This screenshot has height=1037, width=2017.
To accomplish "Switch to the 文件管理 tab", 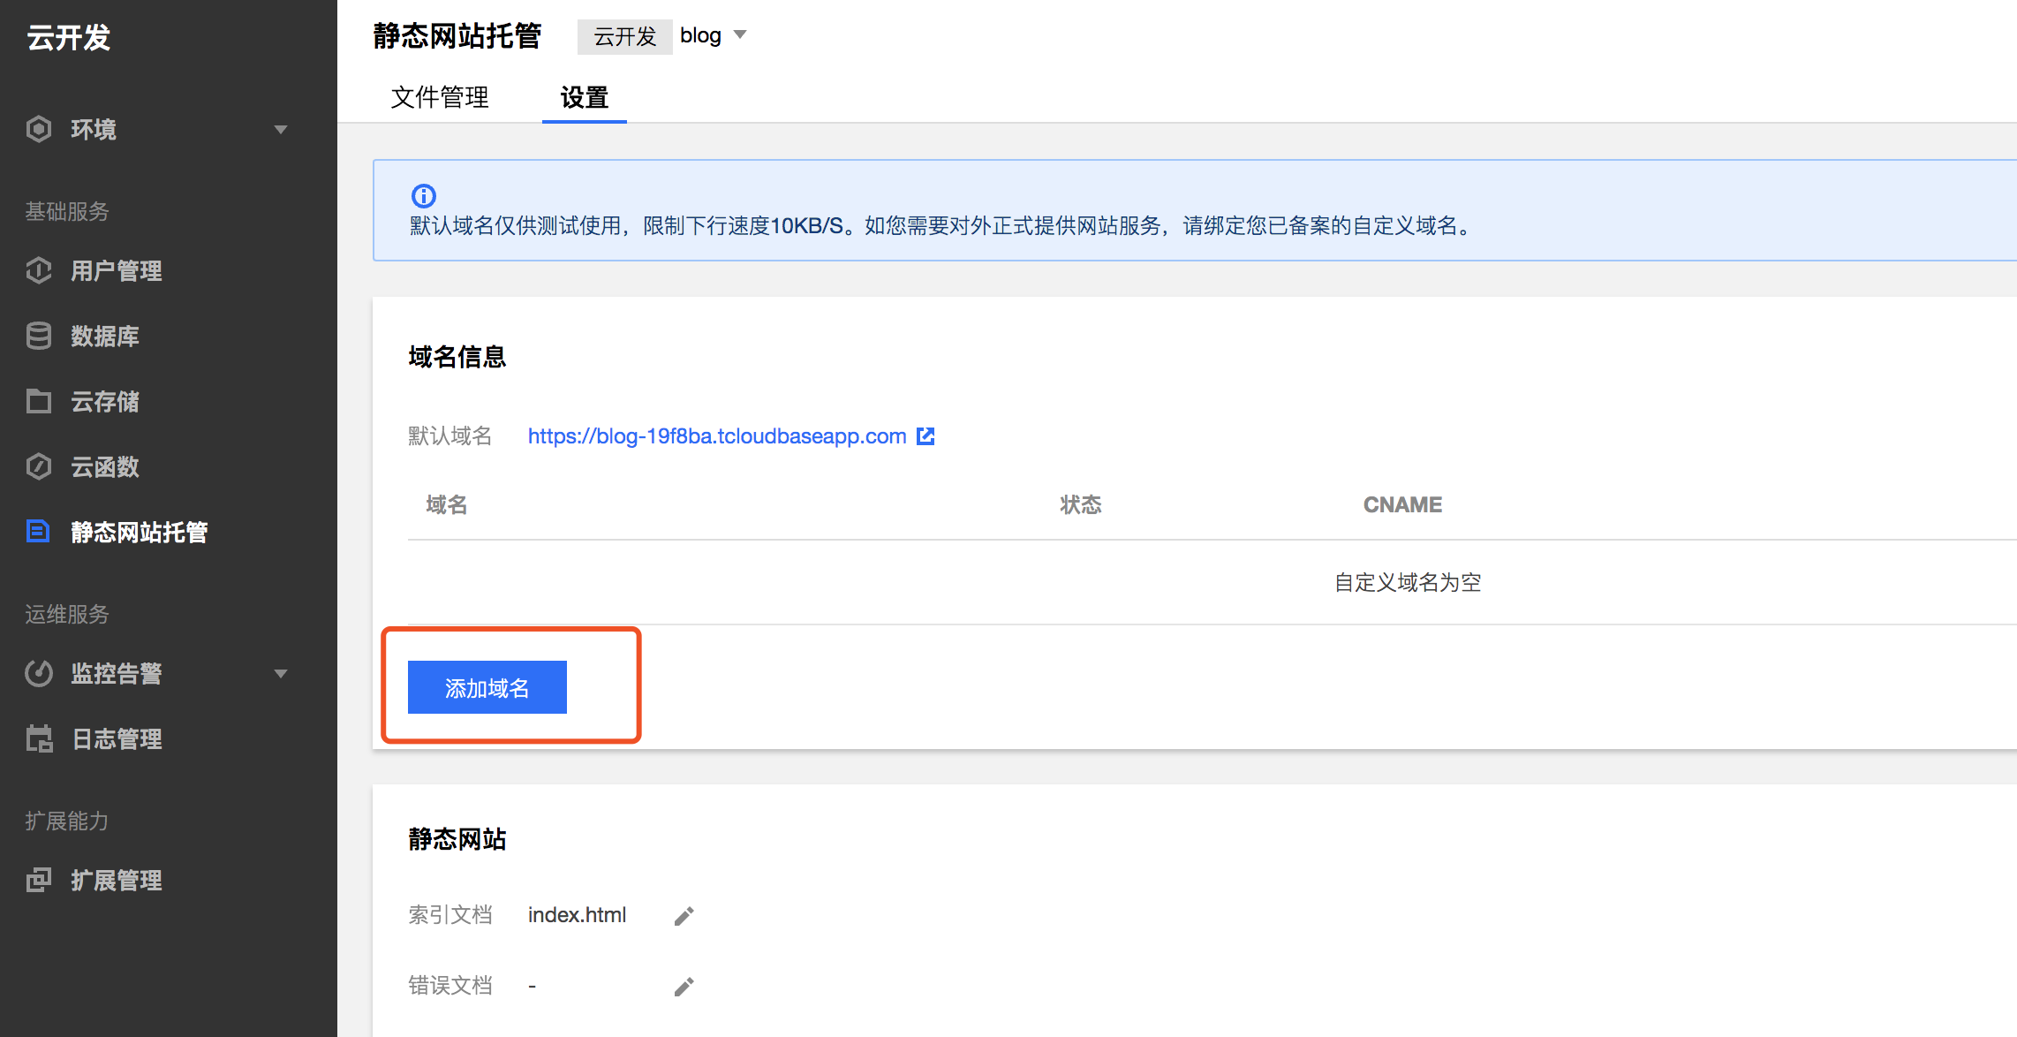I will 440,97.
